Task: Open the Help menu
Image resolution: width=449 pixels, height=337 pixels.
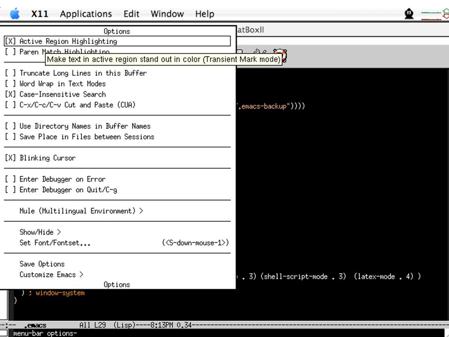Action: [x=205, y=14]
